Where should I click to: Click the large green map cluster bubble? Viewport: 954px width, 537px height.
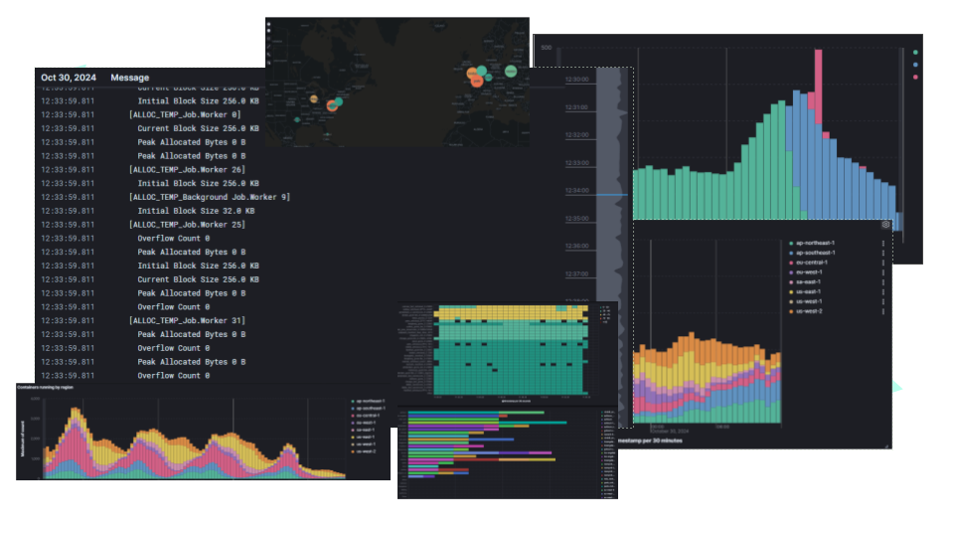[511, 72]
